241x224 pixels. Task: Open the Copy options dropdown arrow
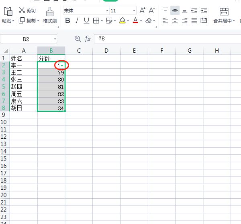click(38, 21)
